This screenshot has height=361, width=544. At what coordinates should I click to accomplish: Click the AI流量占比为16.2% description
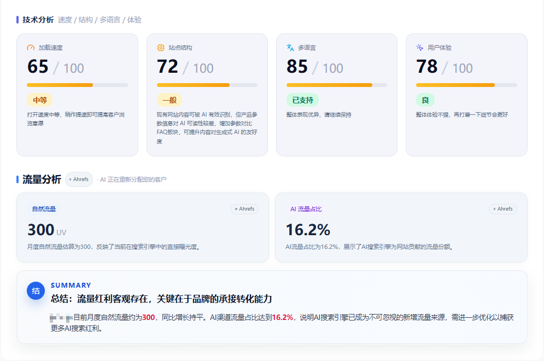(x=370, y=247)
